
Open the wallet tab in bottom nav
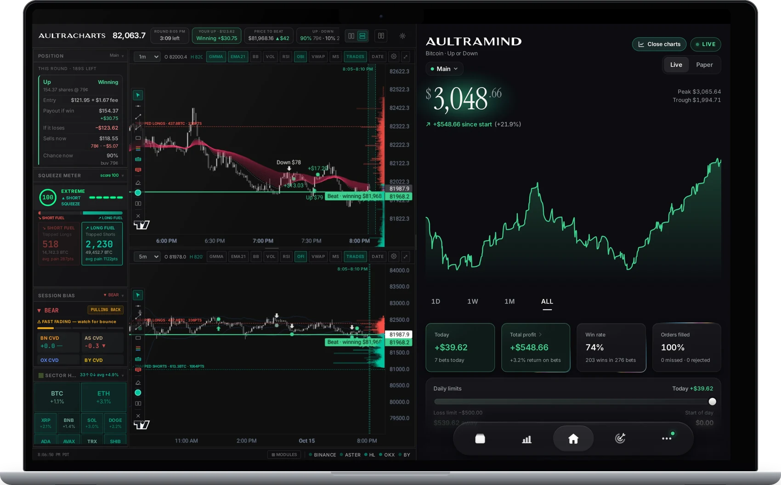tap(480, 439)
